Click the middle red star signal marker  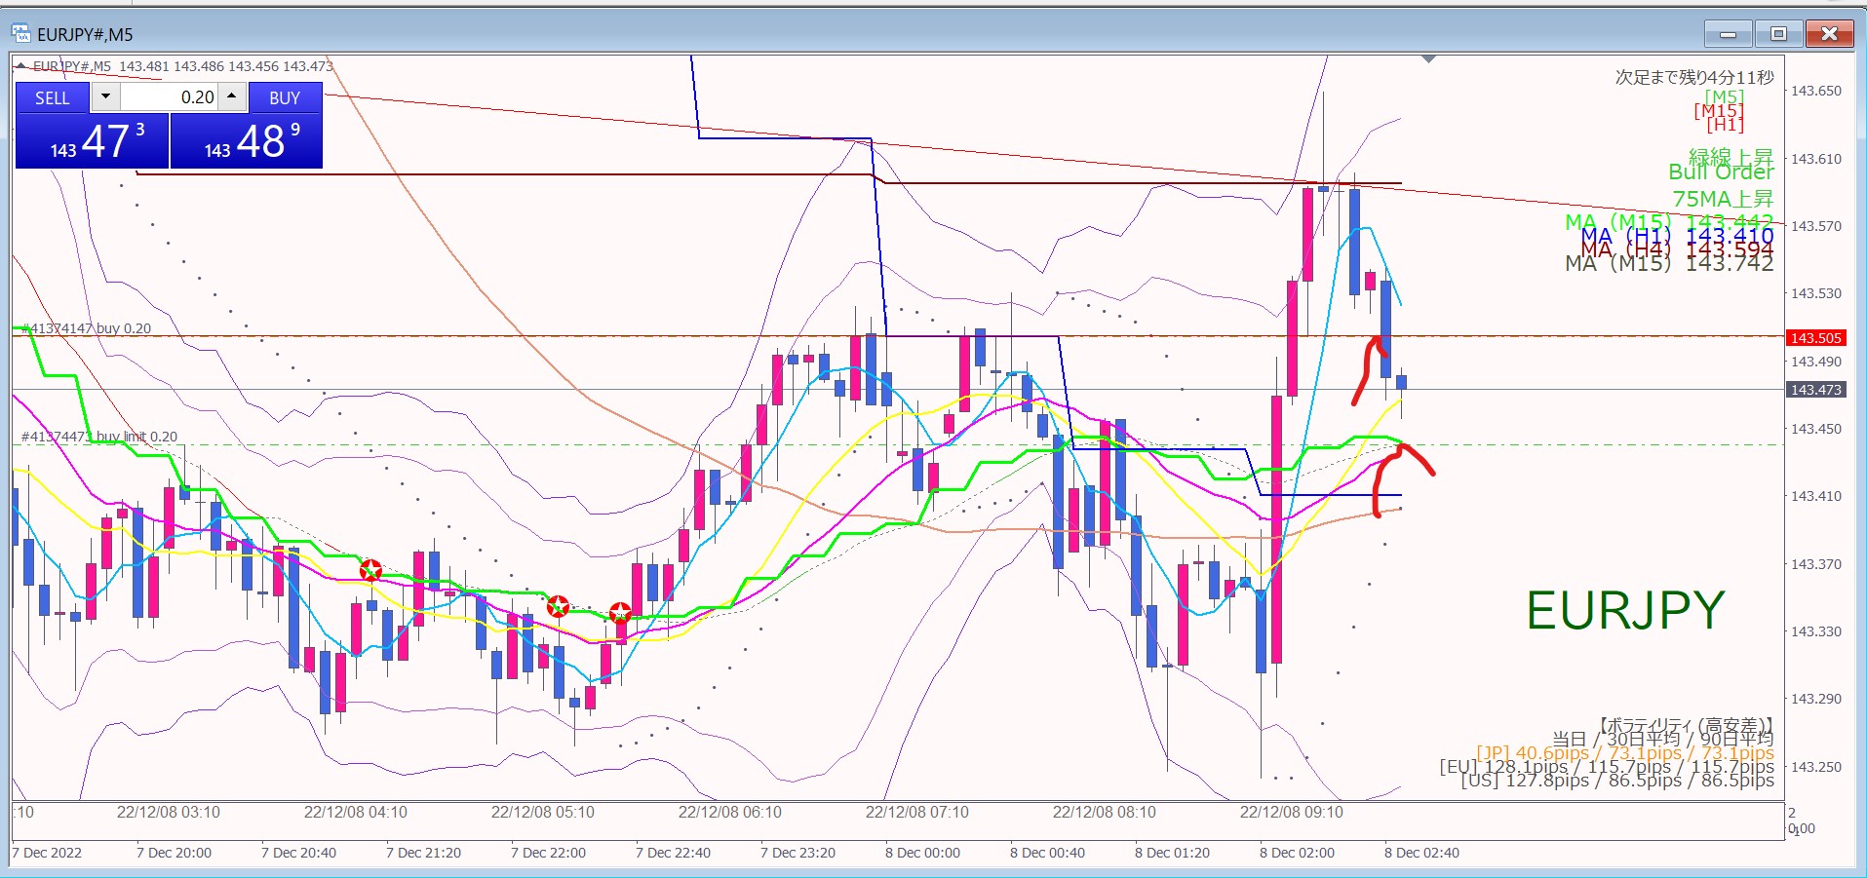pos(558,607)
